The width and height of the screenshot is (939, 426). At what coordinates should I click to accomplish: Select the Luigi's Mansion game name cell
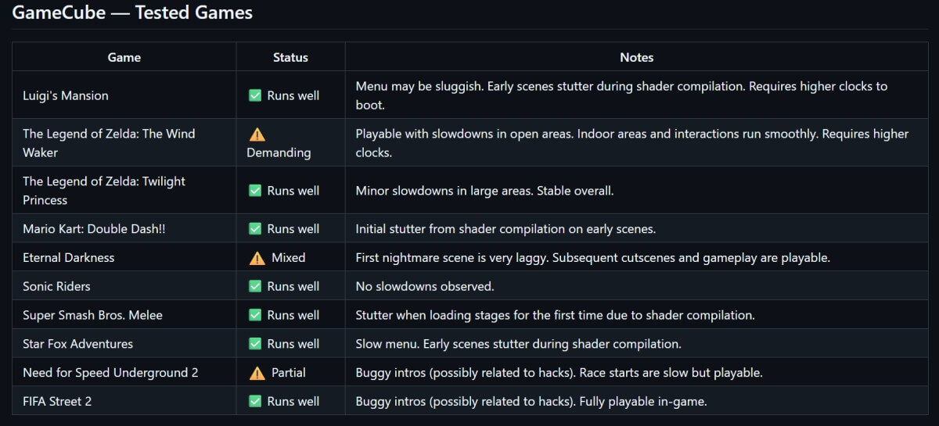click(66, 95)
